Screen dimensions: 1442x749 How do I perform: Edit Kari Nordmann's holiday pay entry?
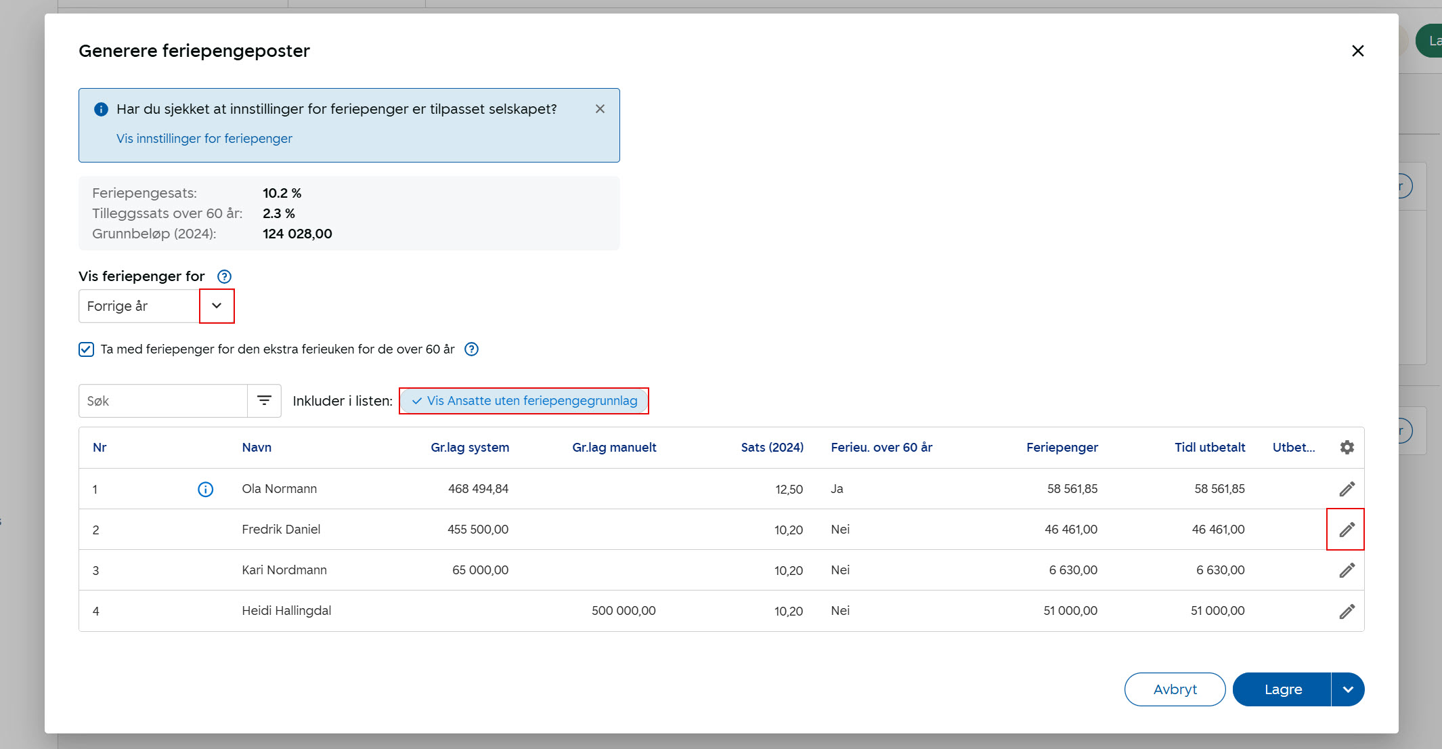click(x=1347, y=570)
